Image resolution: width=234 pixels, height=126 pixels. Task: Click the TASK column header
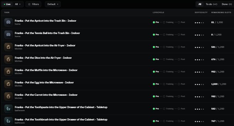click(7, 12)
